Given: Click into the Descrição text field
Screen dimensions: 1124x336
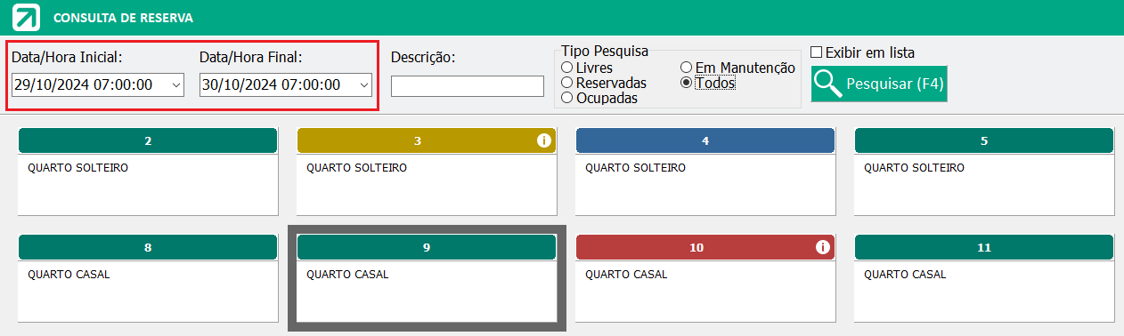Looking at the screenshot, I should click(468, 86).
